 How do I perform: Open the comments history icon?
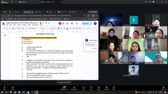click(x=72, y=23)
